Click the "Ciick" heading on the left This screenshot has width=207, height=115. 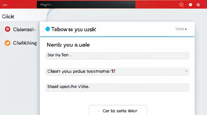(x=8, y=17)
